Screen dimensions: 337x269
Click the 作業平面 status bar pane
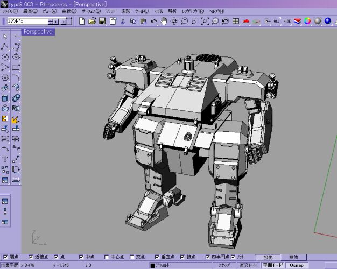click(10, 265)
